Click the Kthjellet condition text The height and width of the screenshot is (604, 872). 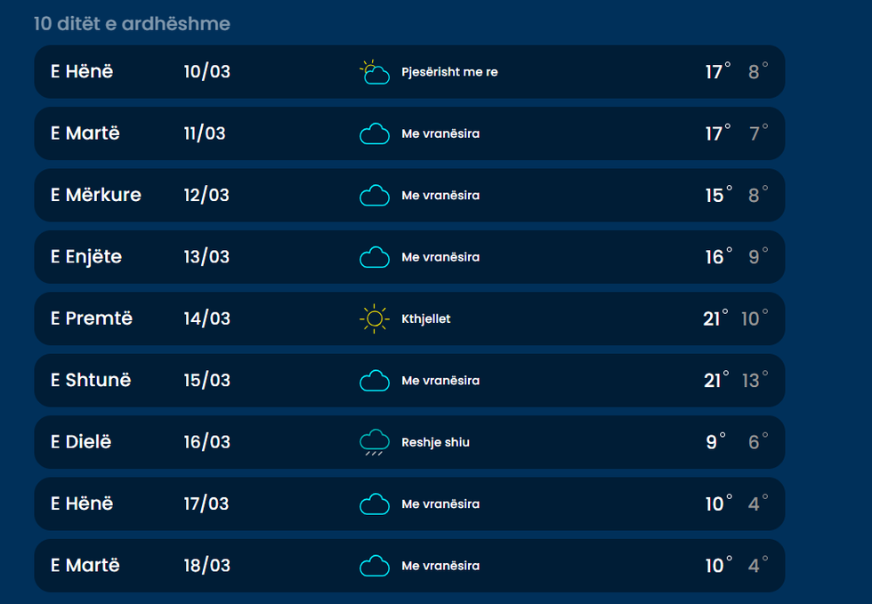[x=426, y=318]
